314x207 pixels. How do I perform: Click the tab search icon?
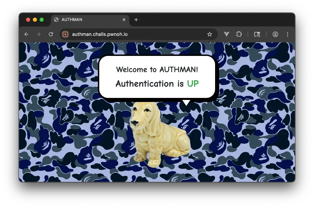point(257,34)
